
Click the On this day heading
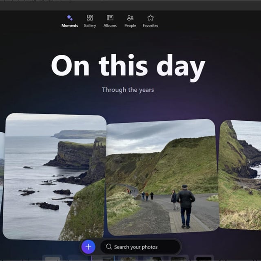[128, 65]
